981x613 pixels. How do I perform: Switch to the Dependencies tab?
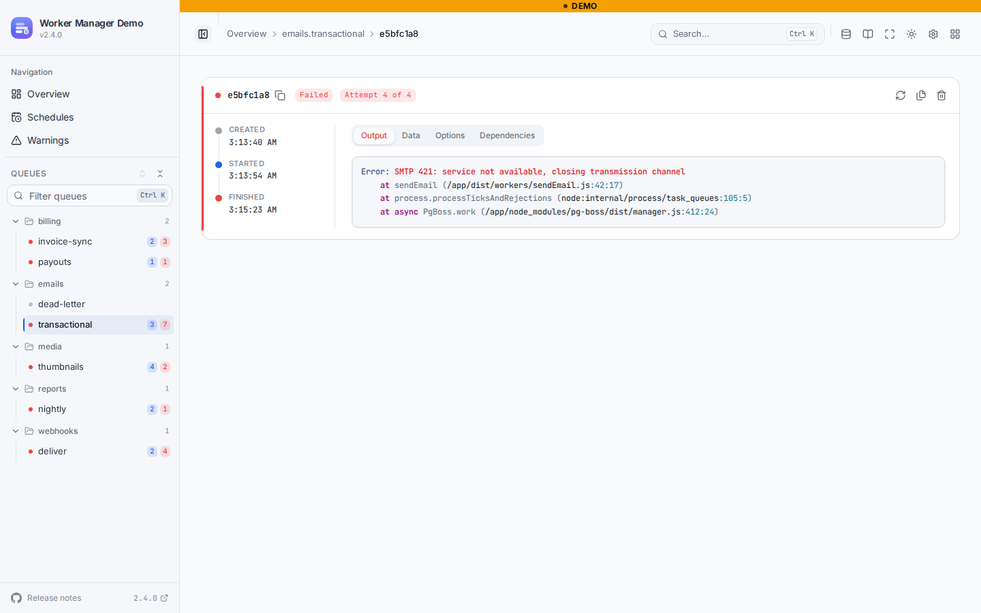[507, 136]
